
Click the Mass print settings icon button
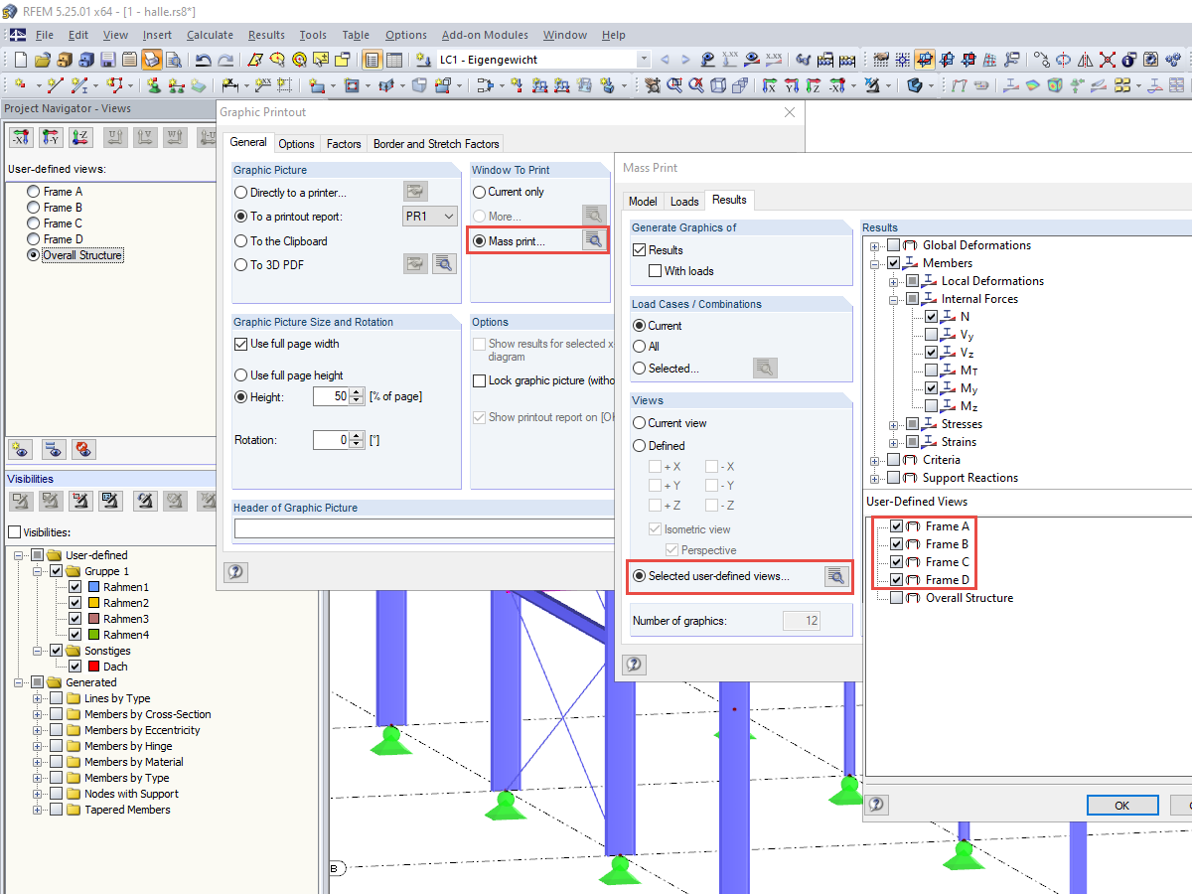[x=594, y=240]
